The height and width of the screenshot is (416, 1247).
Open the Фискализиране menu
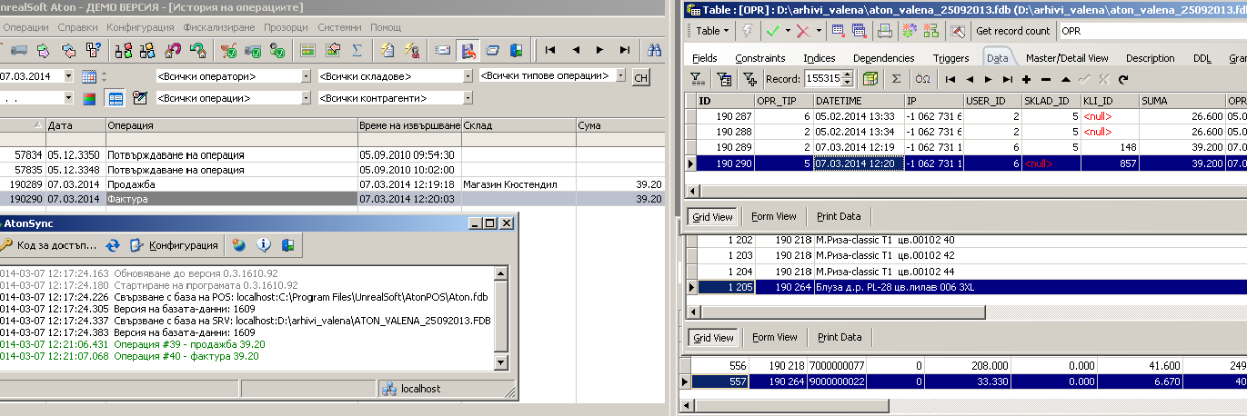(219, 27)
